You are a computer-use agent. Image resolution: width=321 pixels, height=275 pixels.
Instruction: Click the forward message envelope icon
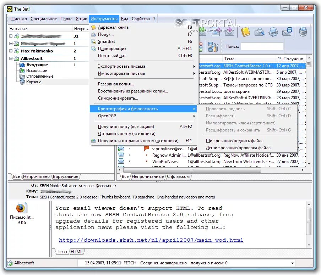(x=229, y=32)
